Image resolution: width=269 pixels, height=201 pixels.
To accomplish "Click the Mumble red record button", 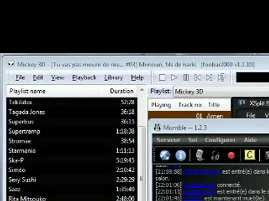I will pos(231,155).
